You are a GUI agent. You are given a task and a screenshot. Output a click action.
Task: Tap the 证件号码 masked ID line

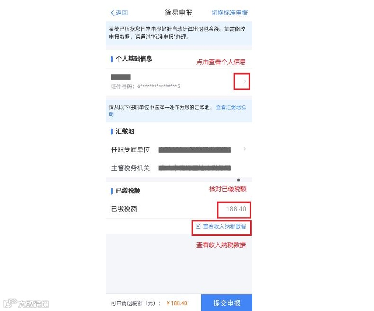pyautogui.click(x=145, y=86)
